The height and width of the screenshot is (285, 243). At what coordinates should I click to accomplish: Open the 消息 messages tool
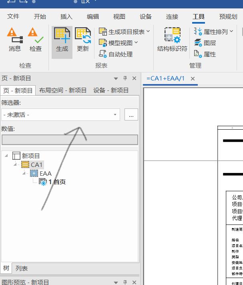[x=15, y=40]
